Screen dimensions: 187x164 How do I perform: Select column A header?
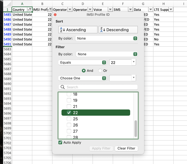[x=22, y=4]
